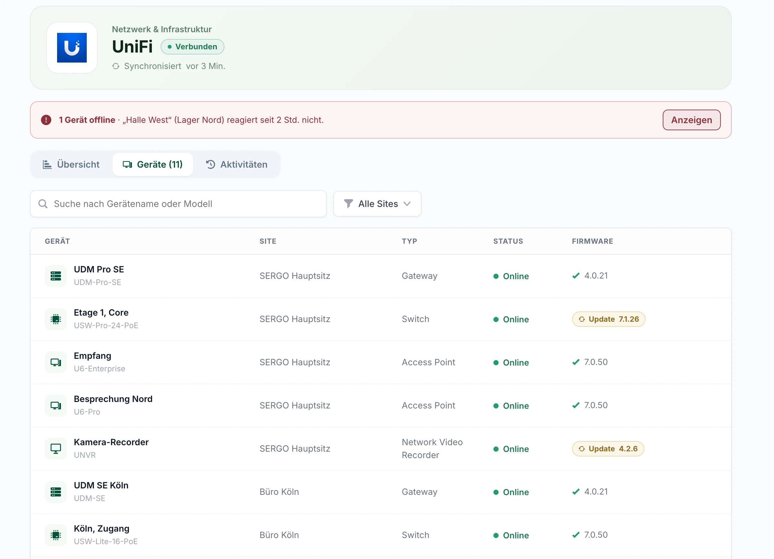
Task: Click firmware 4.0.21 in UDM SE Köln row
Action: 596,492
